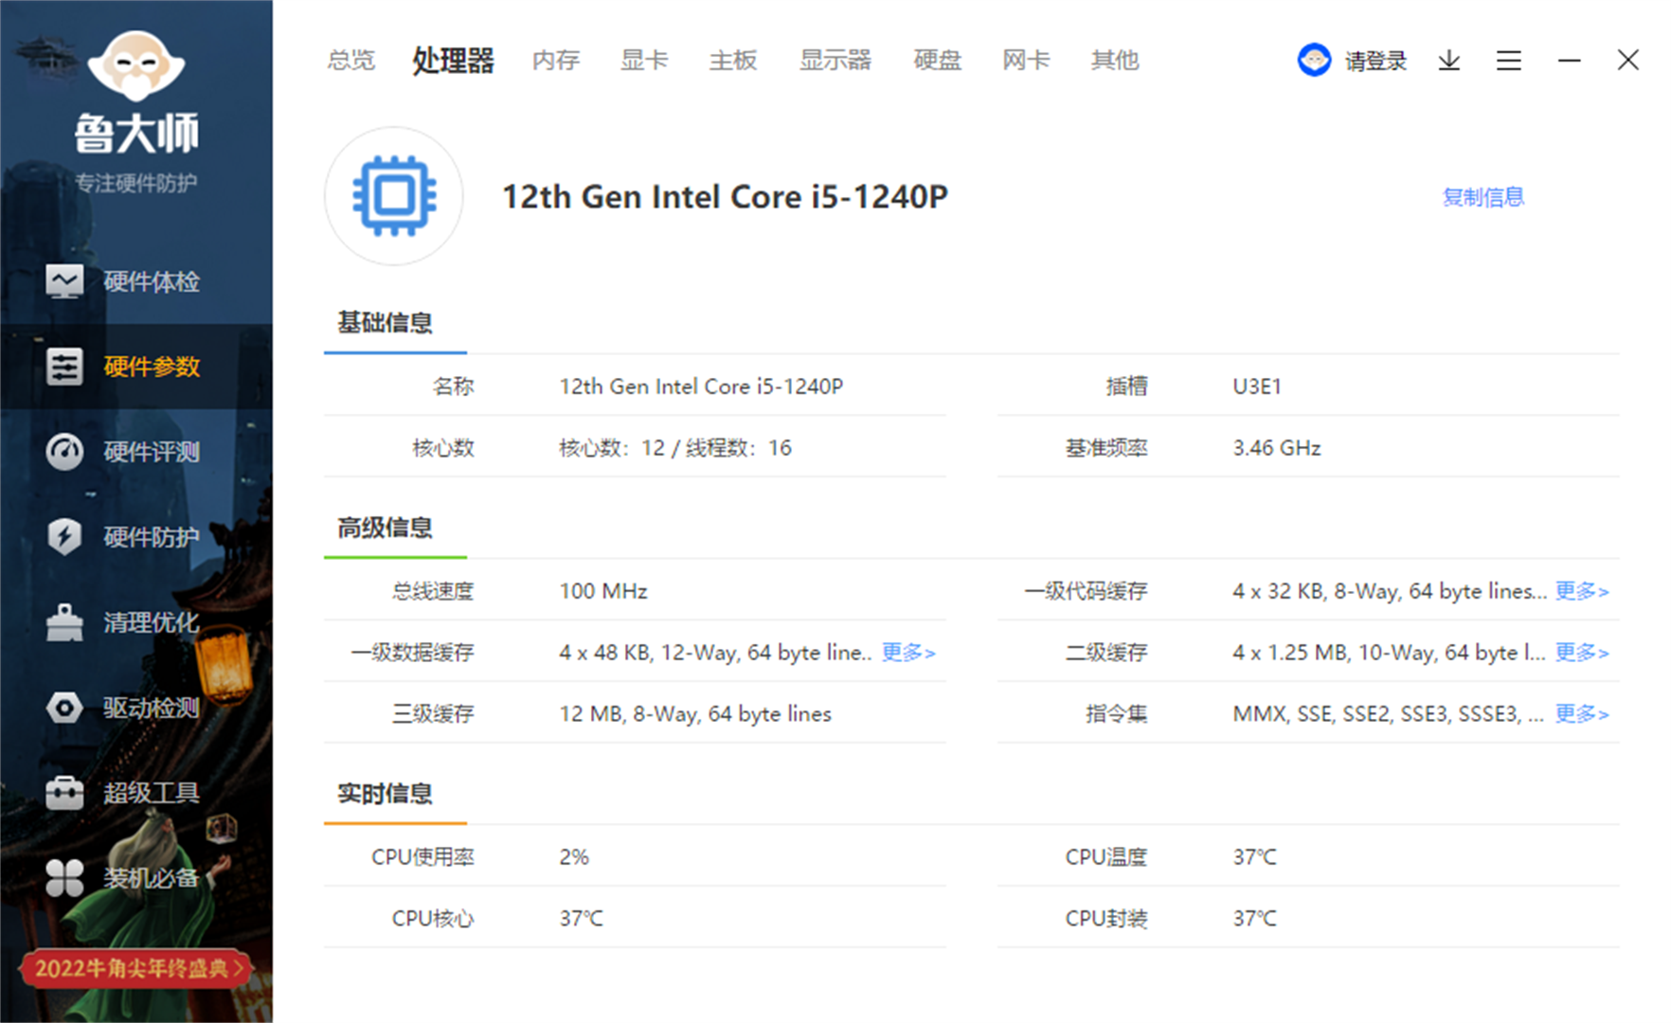Open the 2022牛角尖年终盛典 banner

135,968
